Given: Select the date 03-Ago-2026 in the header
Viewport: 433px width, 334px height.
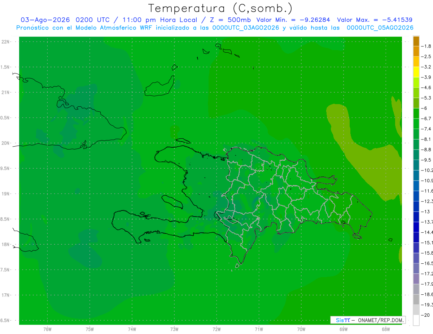Looking at the screenshot, I should point(45,20).
